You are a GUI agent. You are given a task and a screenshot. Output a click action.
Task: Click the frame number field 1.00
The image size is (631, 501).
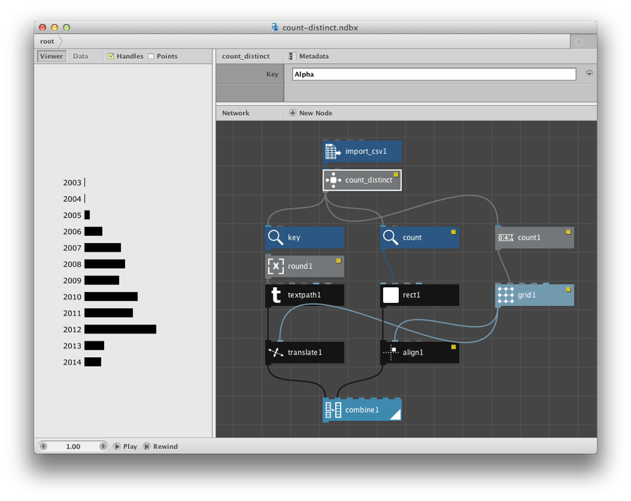tap(73, 446)
